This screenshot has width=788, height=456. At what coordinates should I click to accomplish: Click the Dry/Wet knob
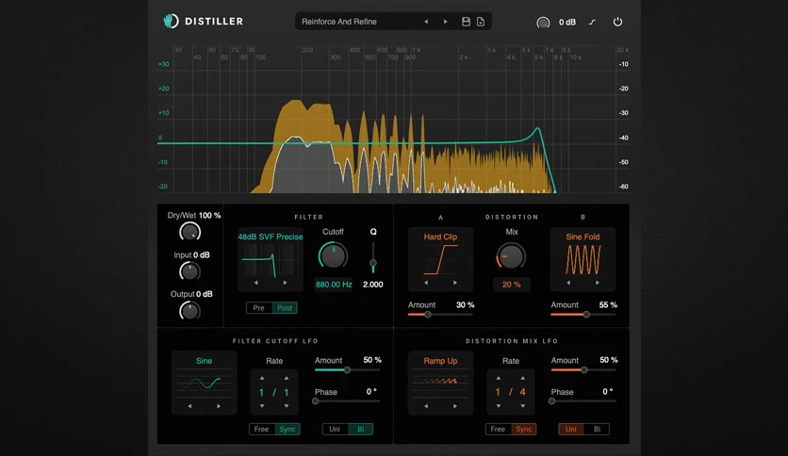click(x=190, y=232)
